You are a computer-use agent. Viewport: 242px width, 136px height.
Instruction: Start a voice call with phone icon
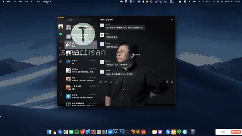(x=172, y=82)
